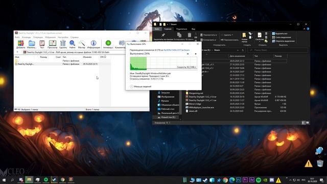Open Загрузки in Explorer navigation pane
This screenshot has height=184, width=327.
pos(163,93)
